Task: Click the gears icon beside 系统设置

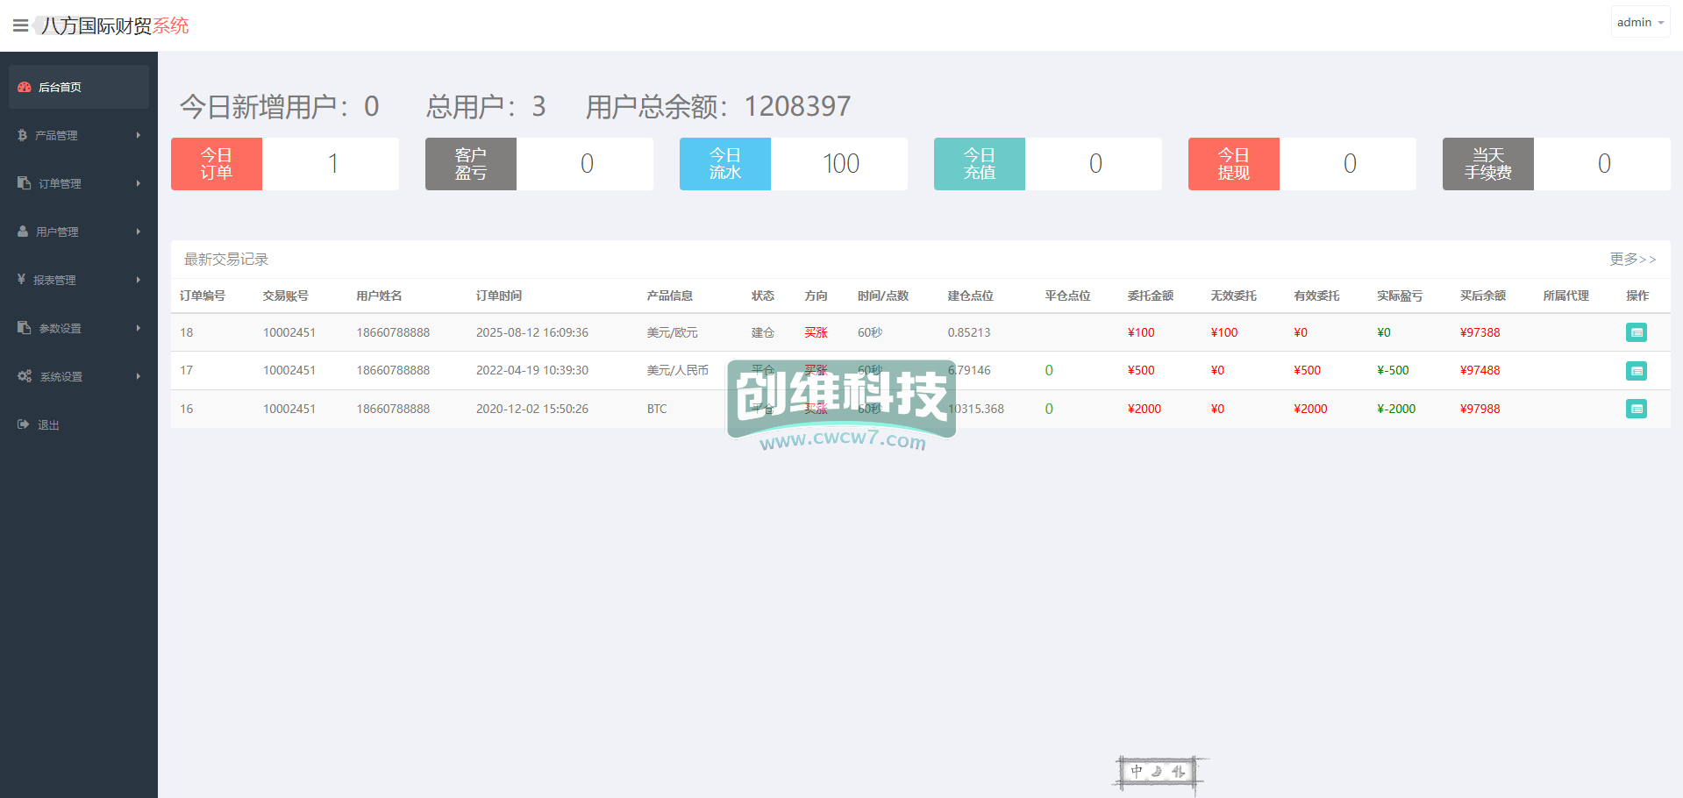Action: 25,376
